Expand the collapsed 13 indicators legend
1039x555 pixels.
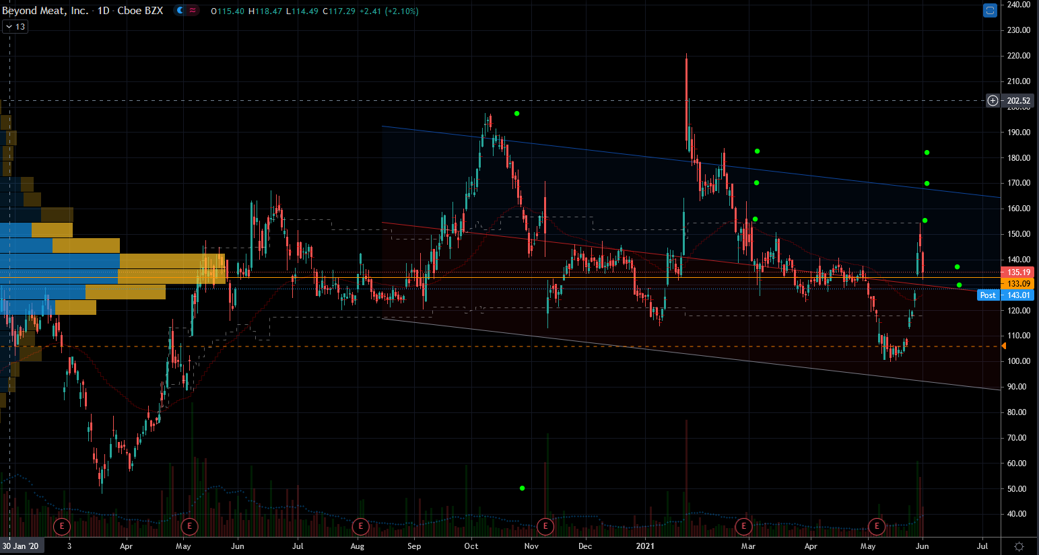(x=15, y=27)
